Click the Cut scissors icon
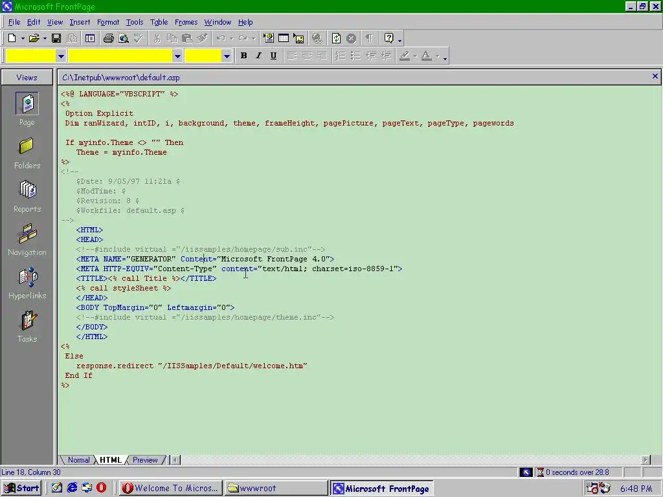The height and width of the screenshot is (497, 663). (x=157, y=38)
